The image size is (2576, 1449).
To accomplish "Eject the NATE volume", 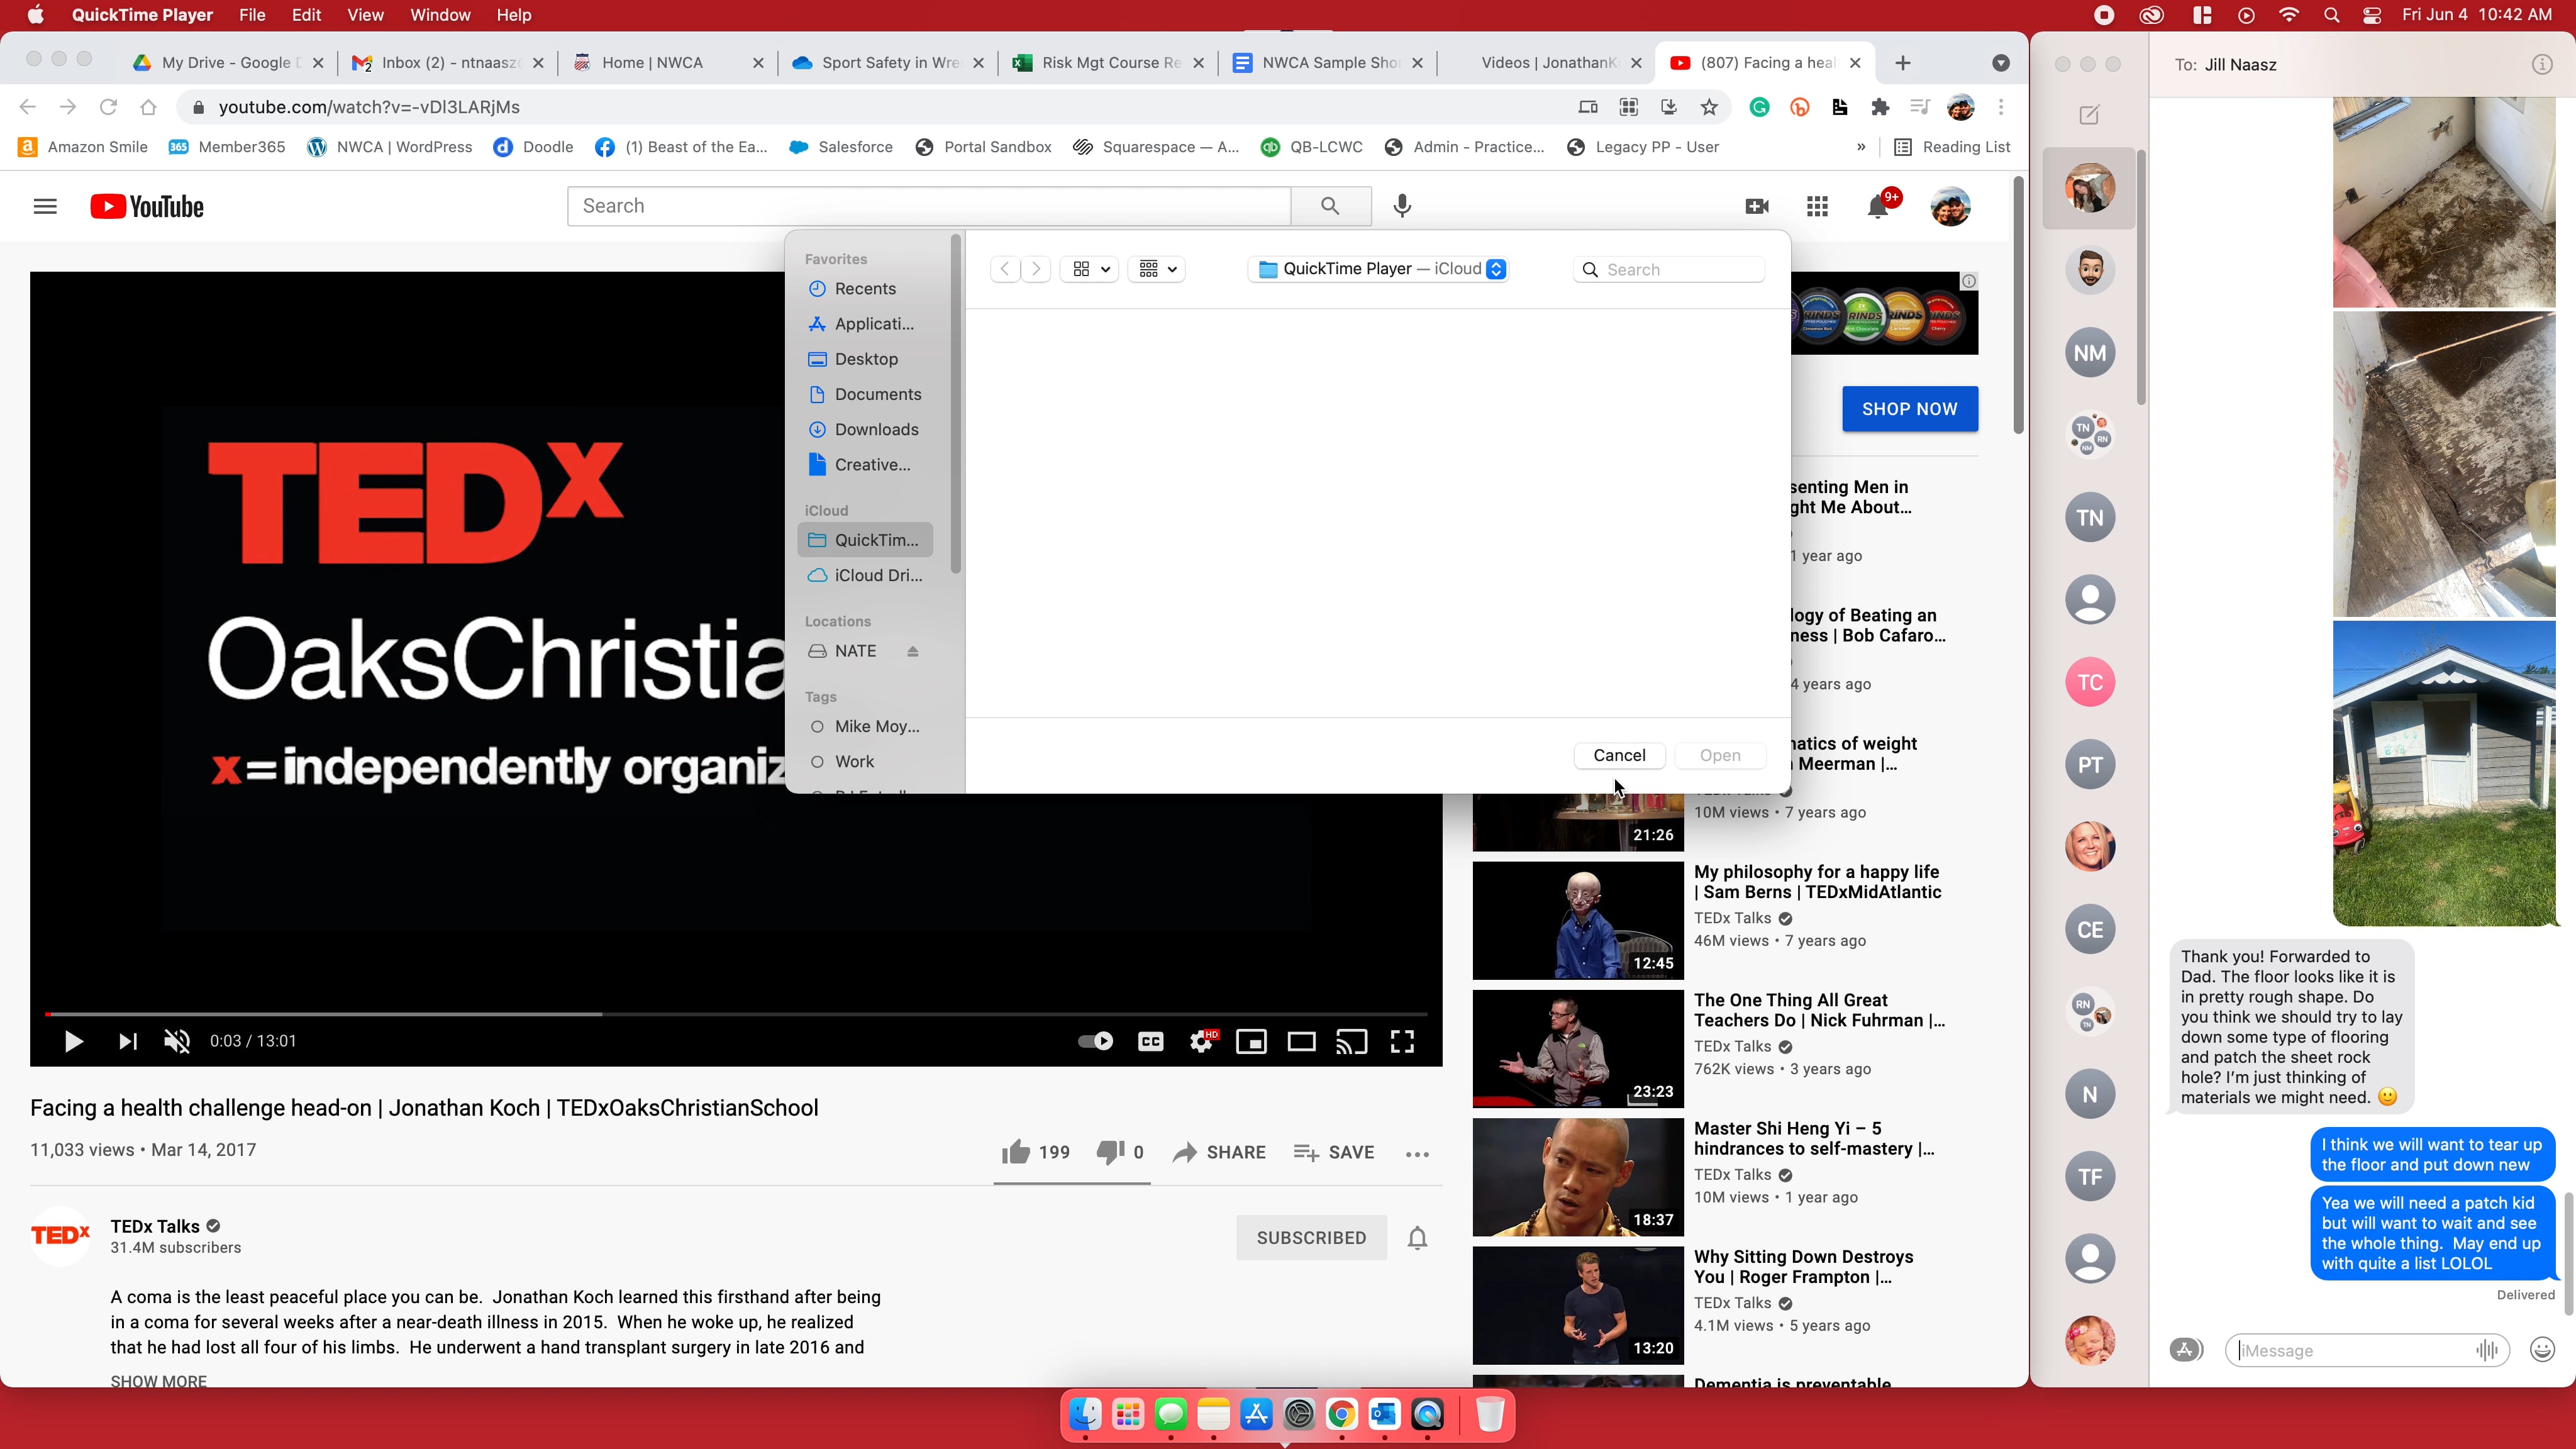I will click(x=912, y=651).
